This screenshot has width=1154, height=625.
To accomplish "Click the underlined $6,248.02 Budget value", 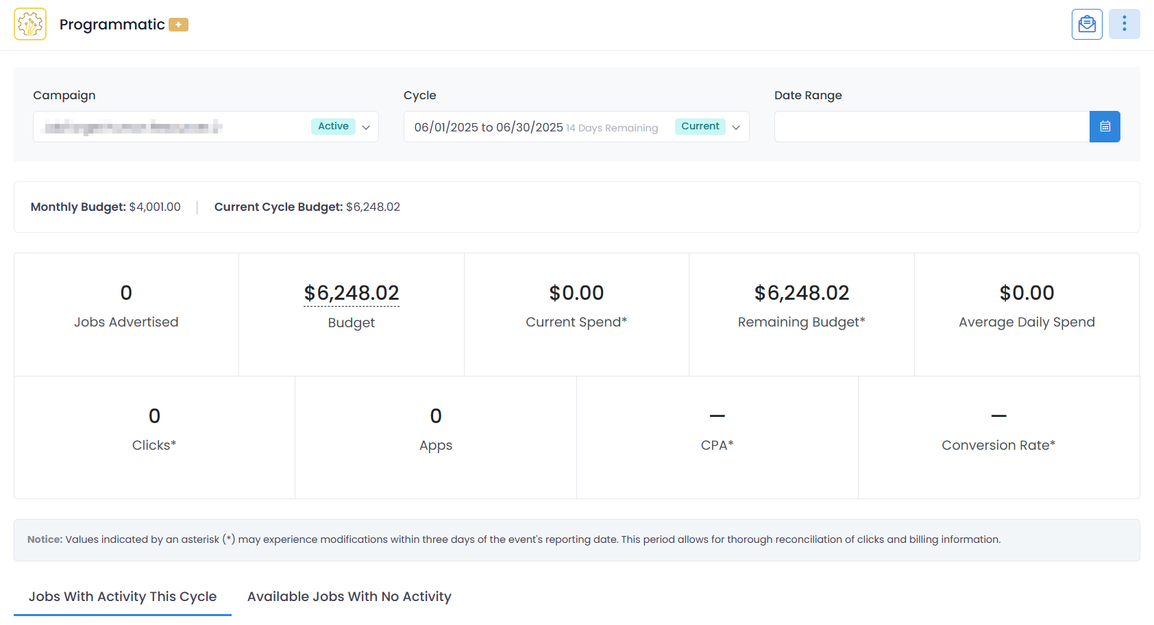I will pos(352,293).
